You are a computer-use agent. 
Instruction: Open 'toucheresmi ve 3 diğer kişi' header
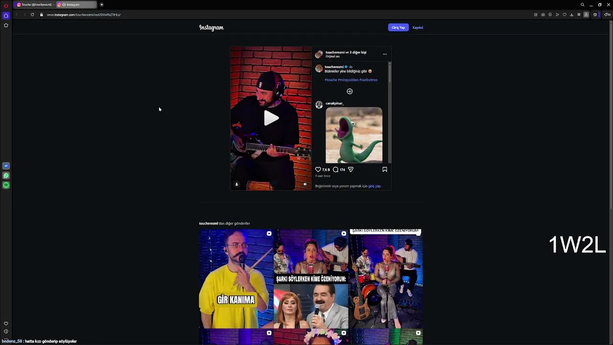346,52
